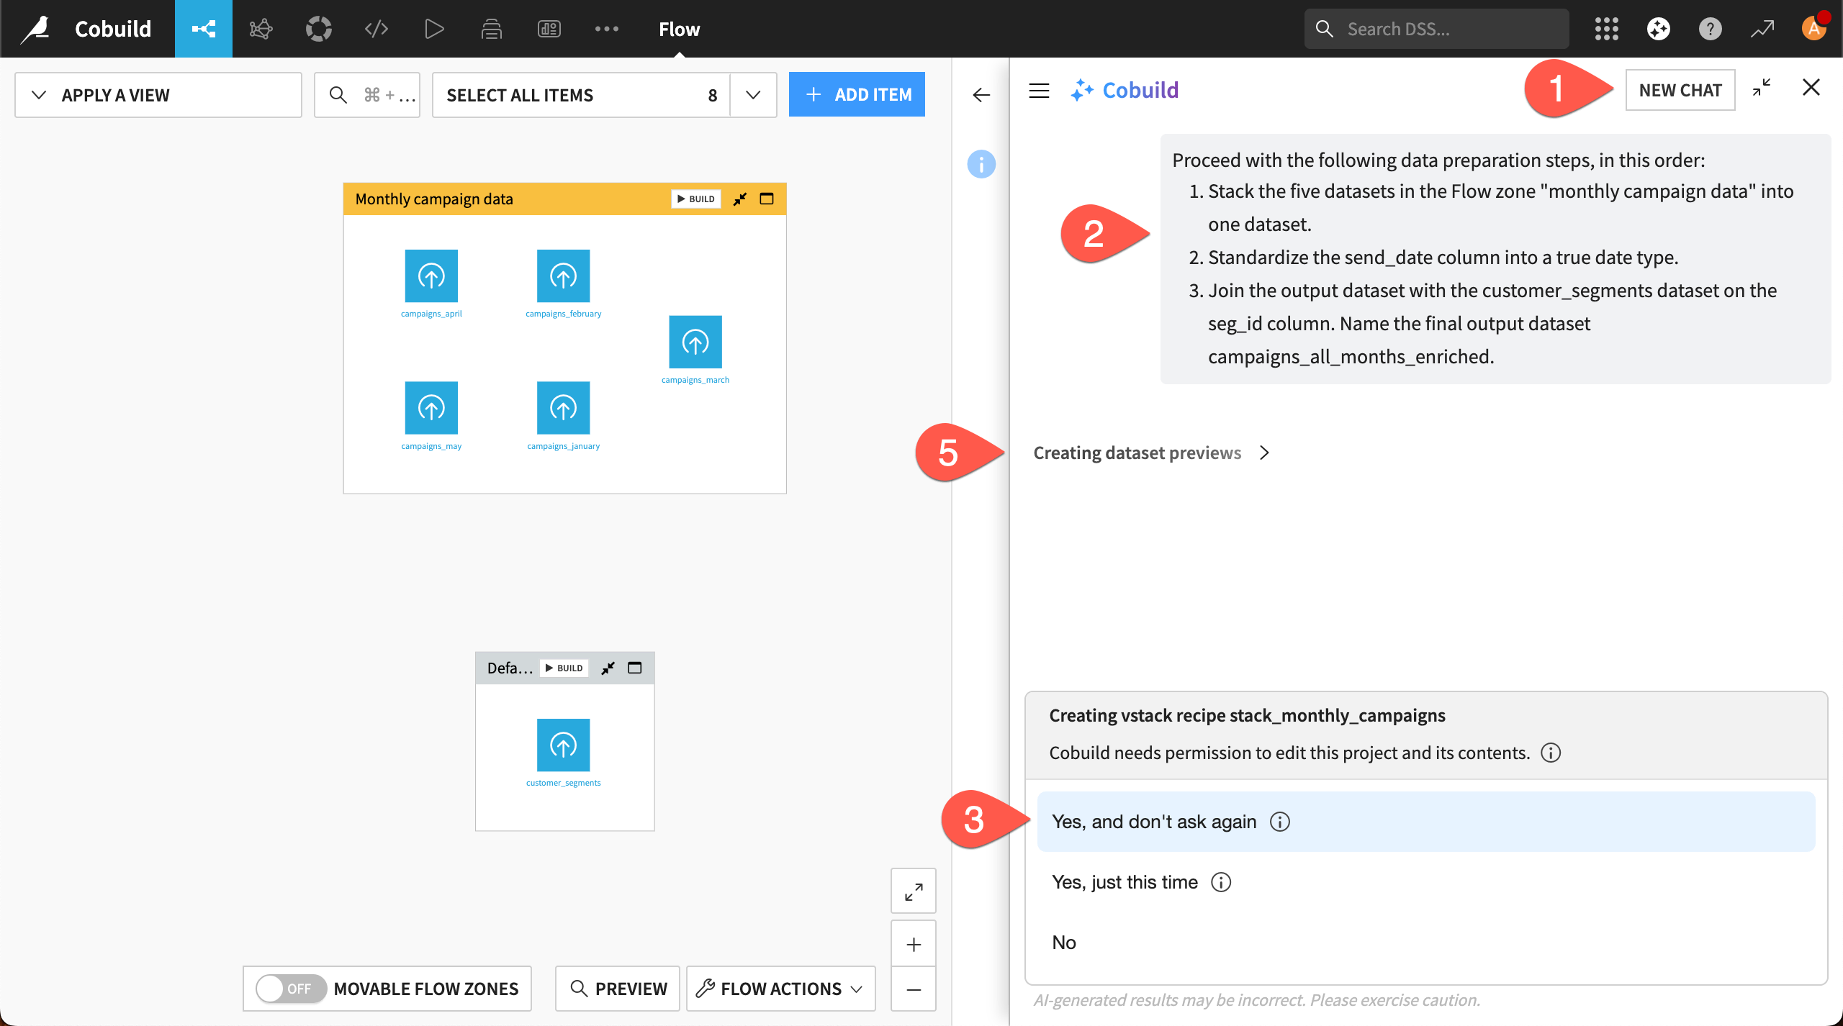Click the Cobuild project name in header
1843x1026 pixels.
pyautogui.click(x=113, y=29)
